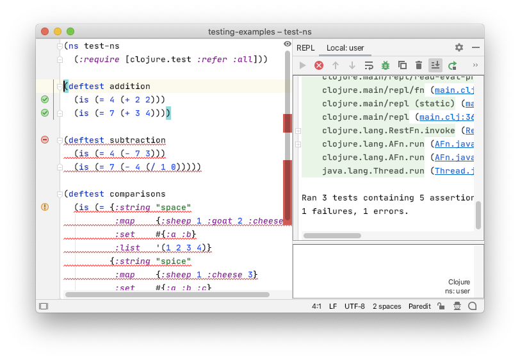Viewport: 520px width, 360px height.
Task: Select the Local: user tab
Action: point(345,48)
